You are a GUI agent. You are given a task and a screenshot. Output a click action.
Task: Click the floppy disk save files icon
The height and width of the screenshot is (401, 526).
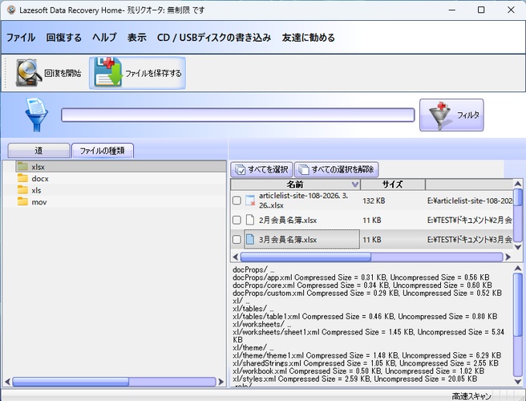click(x=108, y=72)
